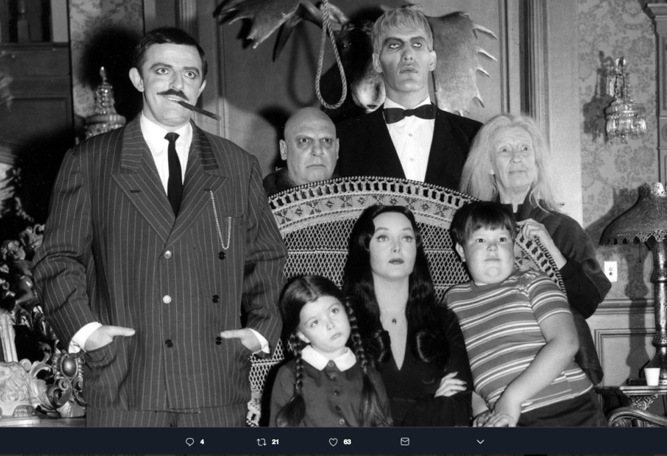Open replies by clicking the count 4
Screen dimensions: 667x456
[x=201, y=441]
